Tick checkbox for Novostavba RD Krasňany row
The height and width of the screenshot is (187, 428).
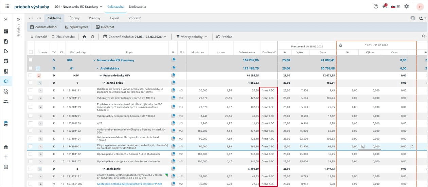[31, 60]
